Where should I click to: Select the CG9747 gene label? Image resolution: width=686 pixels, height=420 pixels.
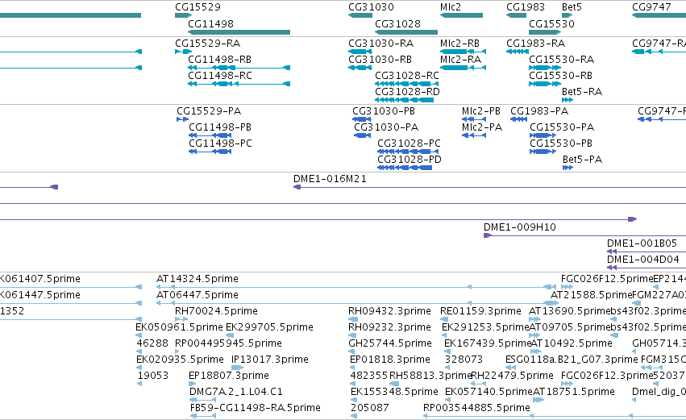651,7
